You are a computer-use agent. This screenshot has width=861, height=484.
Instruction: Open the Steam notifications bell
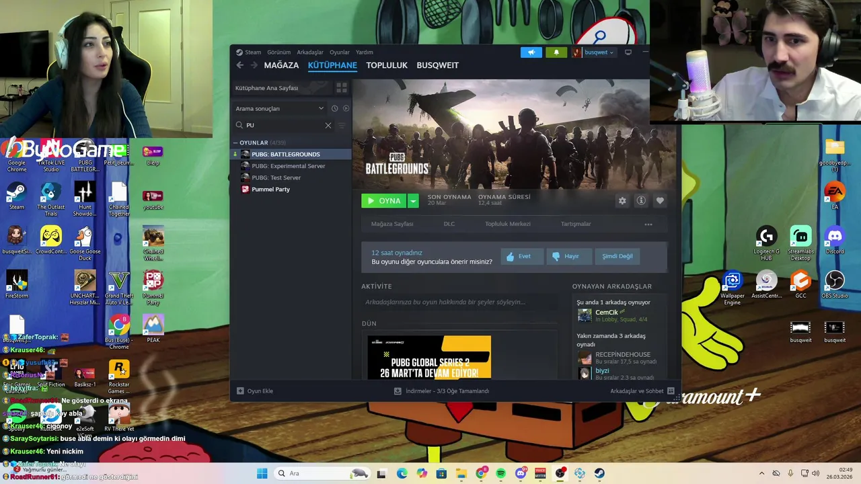[x=556, y=52]
